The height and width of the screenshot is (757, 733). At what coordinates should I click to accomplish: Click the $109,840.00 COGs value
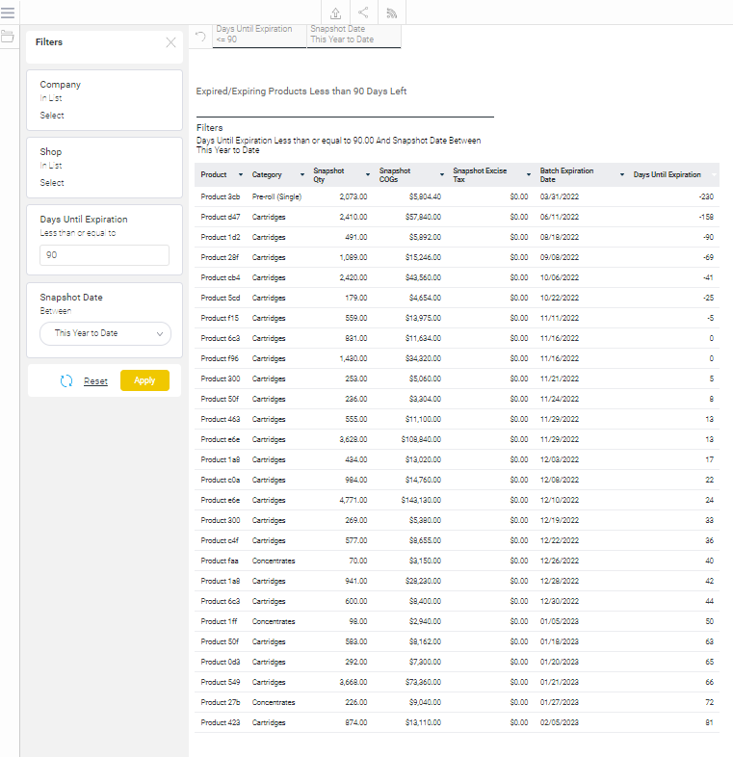coord(421,440)
